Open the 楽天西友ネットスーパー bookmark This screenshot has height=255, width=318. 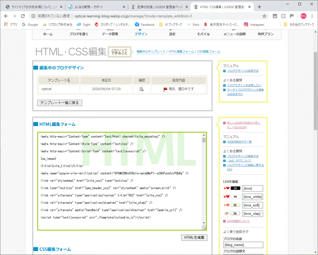point(221,25)
